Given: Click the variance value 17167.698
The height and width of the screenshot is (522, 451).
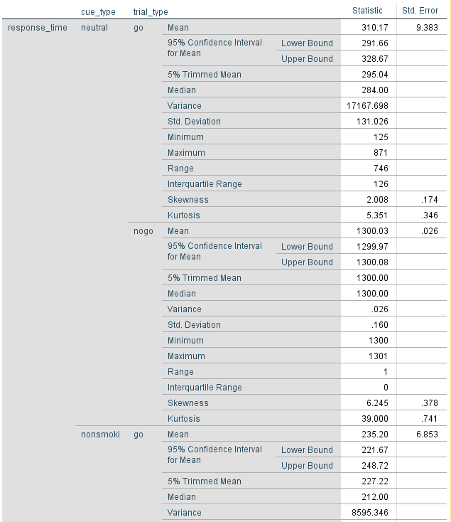Looking at the screenshot, I should coord(367,106).
